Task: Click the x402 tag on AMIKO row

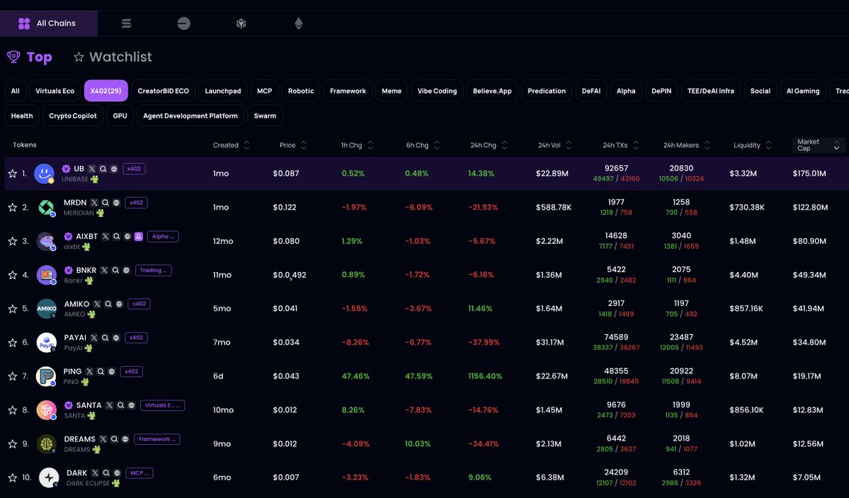Action: coord(138,304)
